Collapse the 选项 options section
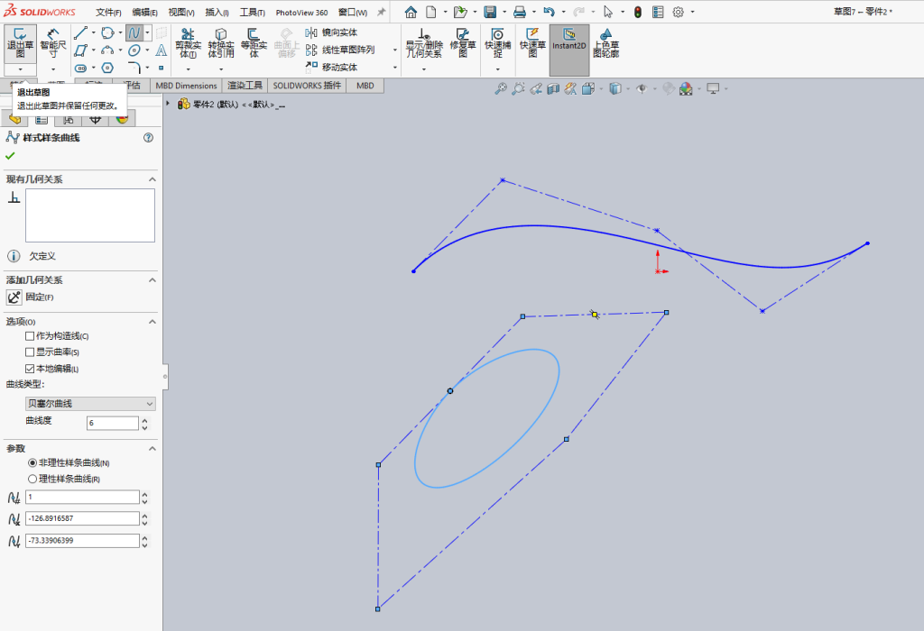The width and height of the screenshot is (924, 631). [152, 322]
